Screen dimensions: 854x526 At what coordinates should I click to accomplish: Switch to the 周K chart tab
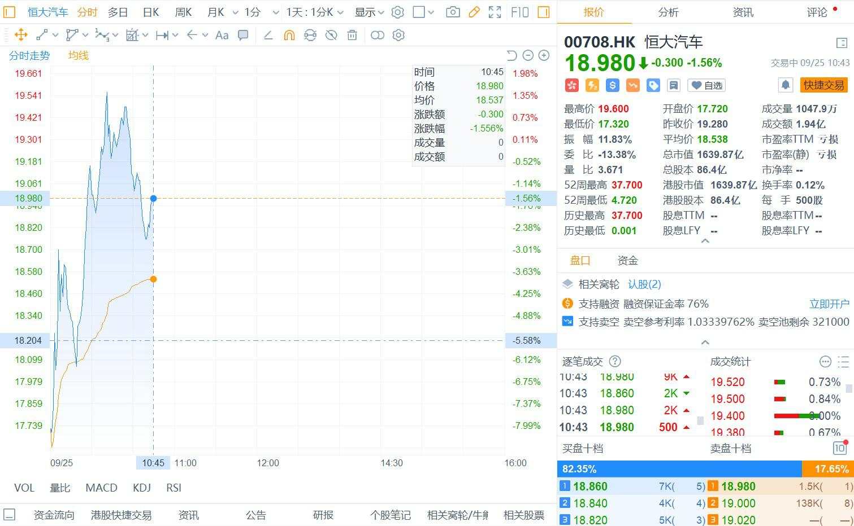184,12
